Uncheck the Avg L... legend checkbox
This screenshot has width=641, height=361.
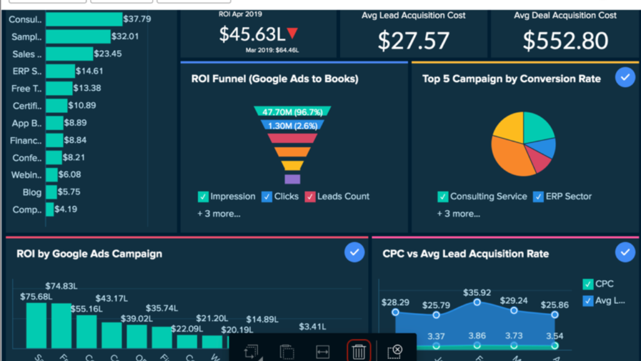[x=588, y=301]
